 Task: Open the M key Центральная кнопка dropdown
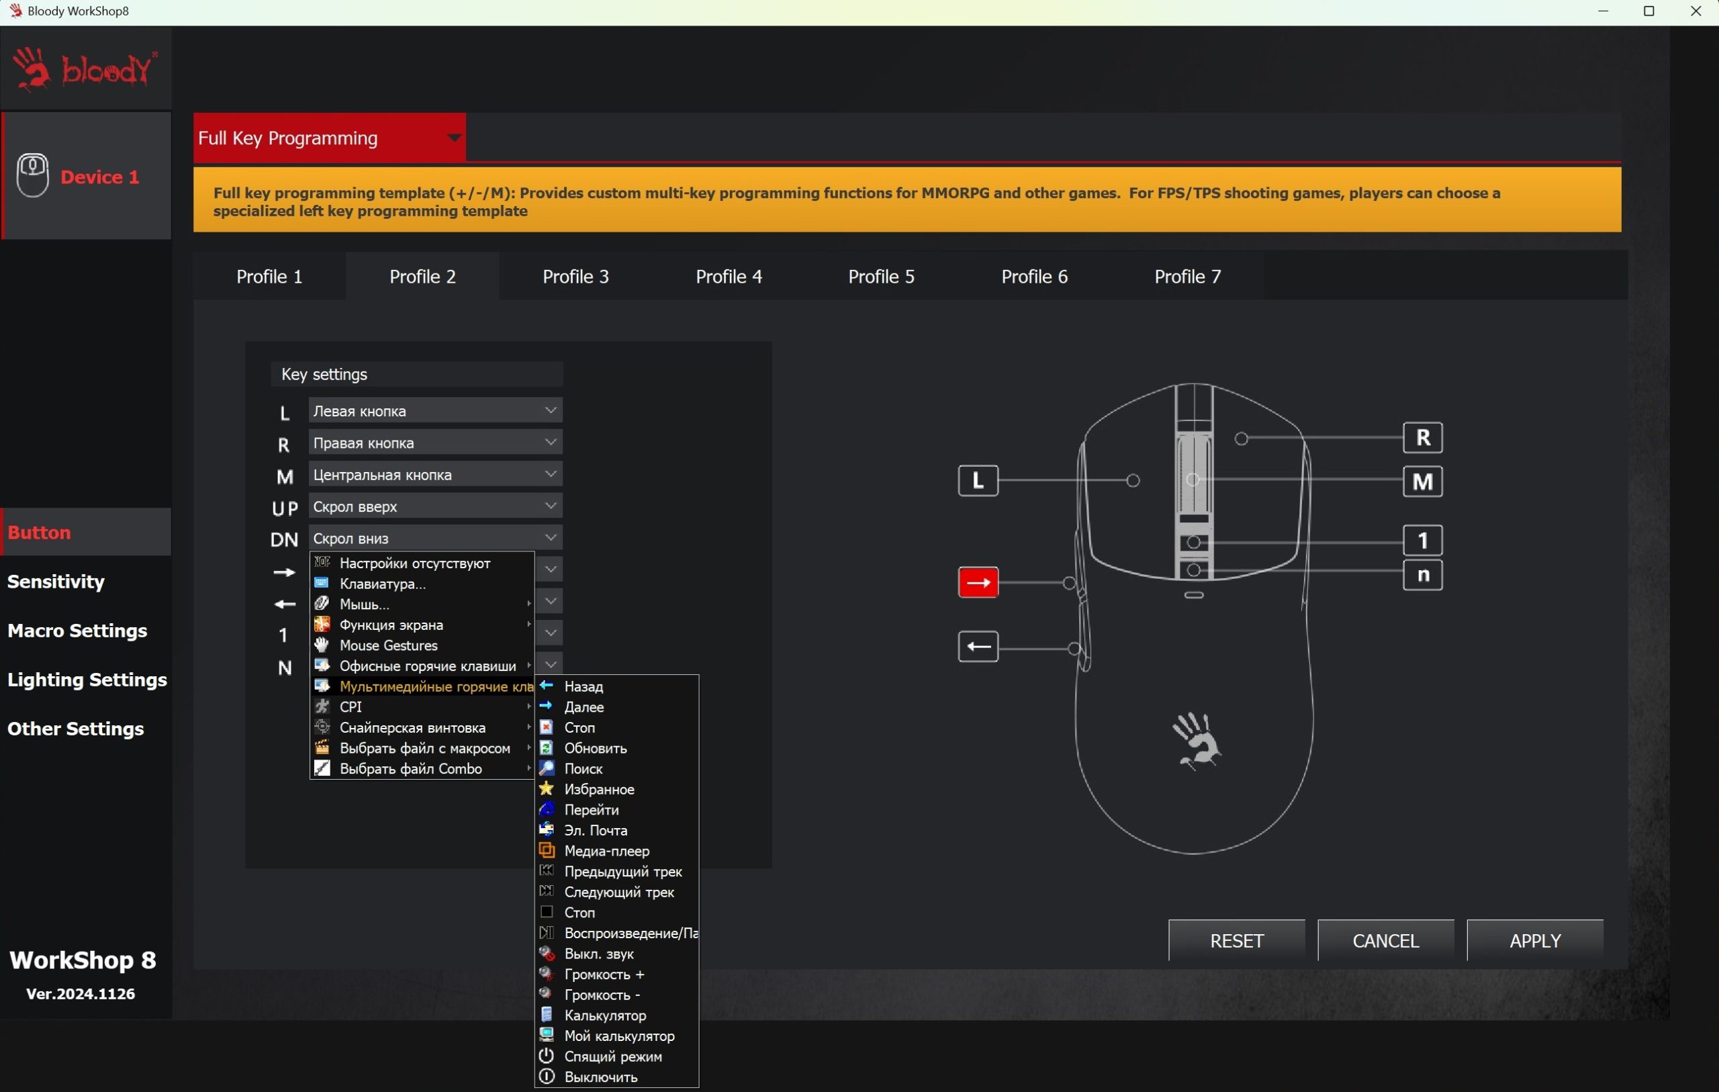coord(436,474)
